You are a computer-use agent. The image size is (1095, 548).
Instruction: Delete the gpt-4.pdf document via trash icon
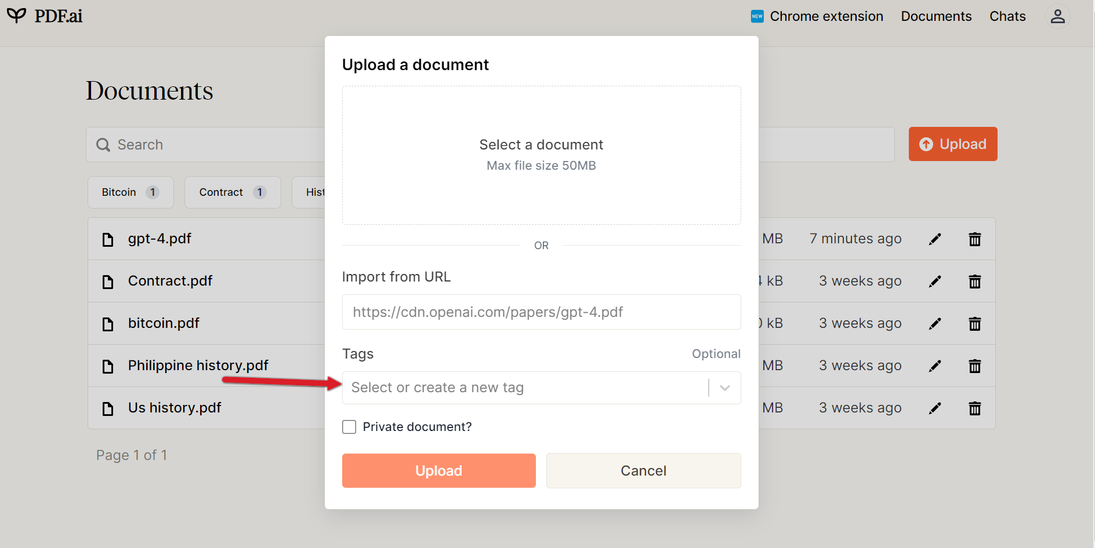(974, 239)
